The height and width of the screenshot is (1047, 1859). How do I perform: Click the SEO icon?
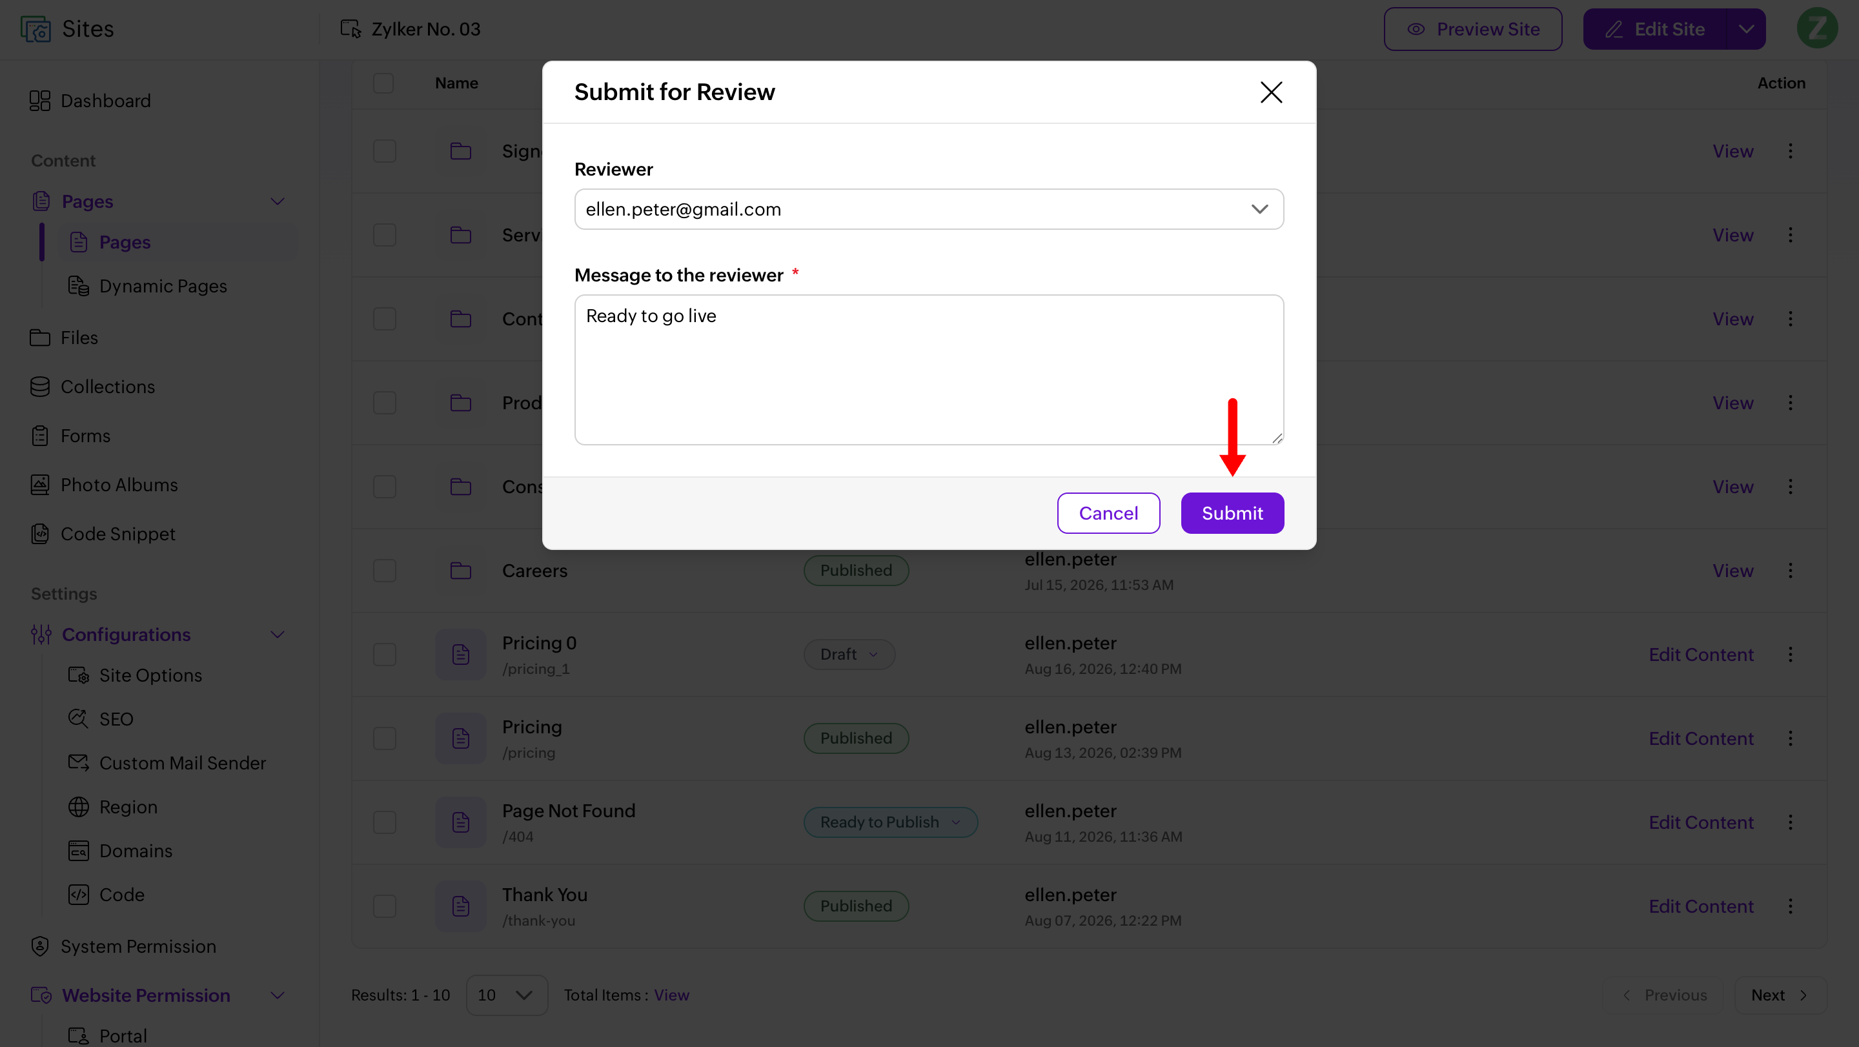(x=79, y=718)
